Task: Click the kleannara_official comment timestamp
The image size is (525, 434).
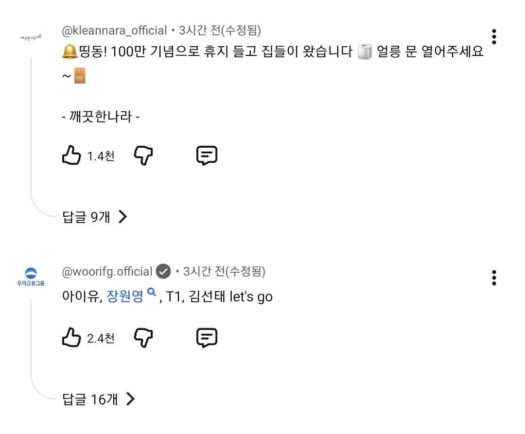Action: pos(220,31)
